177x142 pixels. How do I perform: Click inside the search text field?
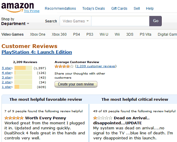[x=120, y=21]
